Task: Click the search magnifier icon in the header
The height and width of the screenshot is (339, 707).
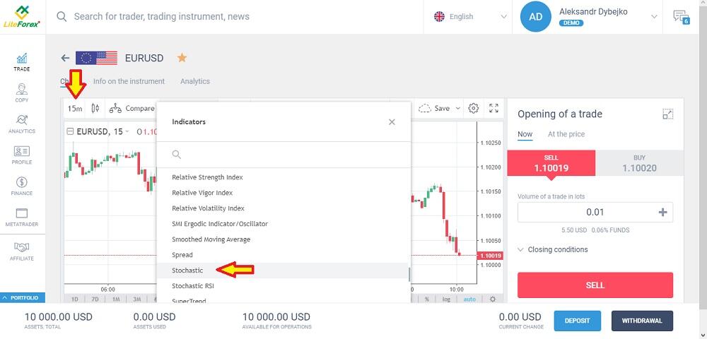Action: (x=62, y=17)
